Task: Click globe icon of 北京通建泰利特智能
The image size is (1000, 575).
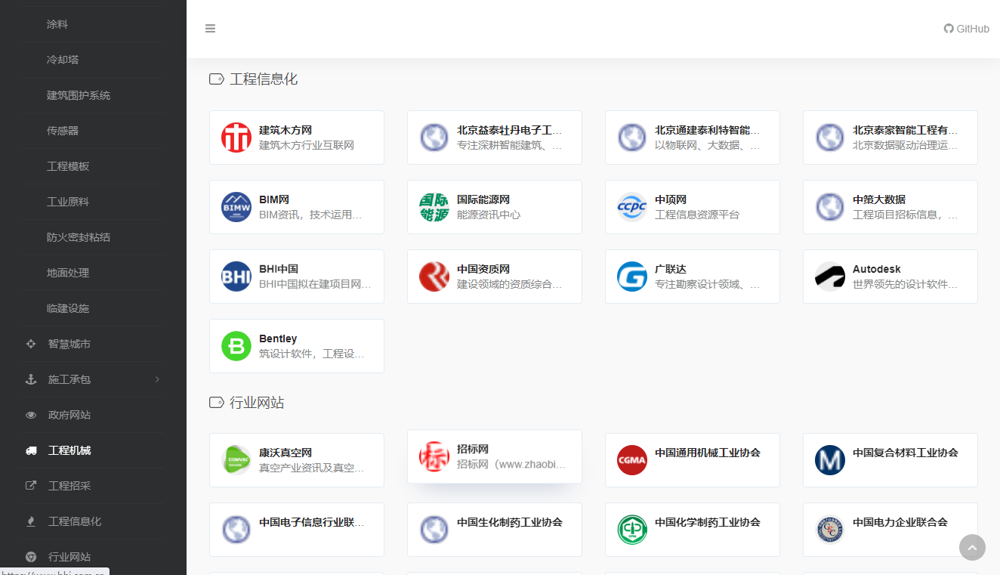Action: tap(632, 138)
